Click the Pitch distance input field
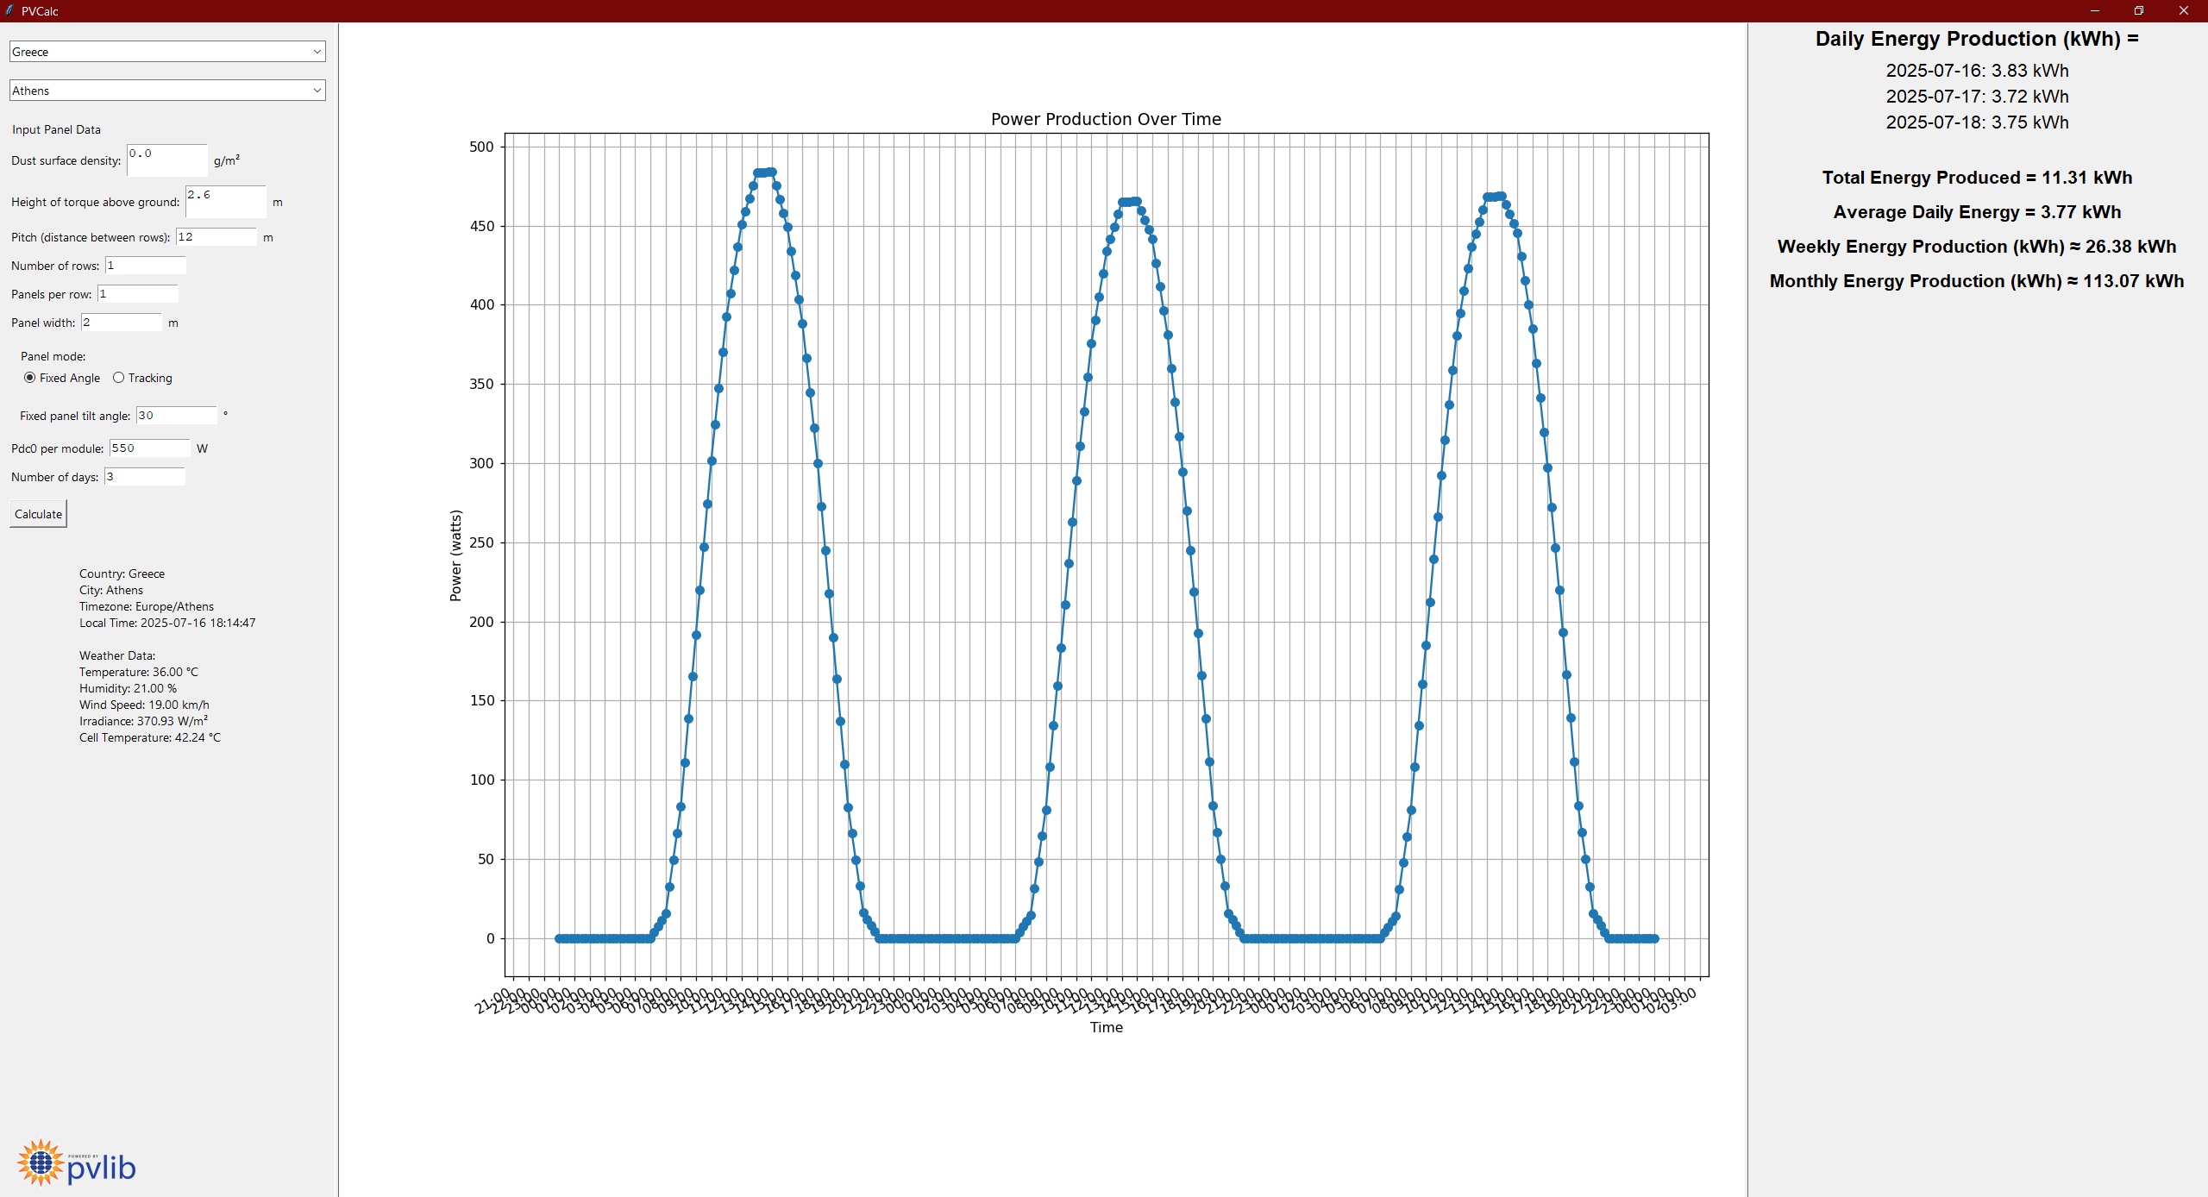2208x1197 pixels. point(216,237)
